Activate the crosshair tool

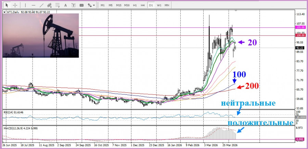tap(15, 5)
